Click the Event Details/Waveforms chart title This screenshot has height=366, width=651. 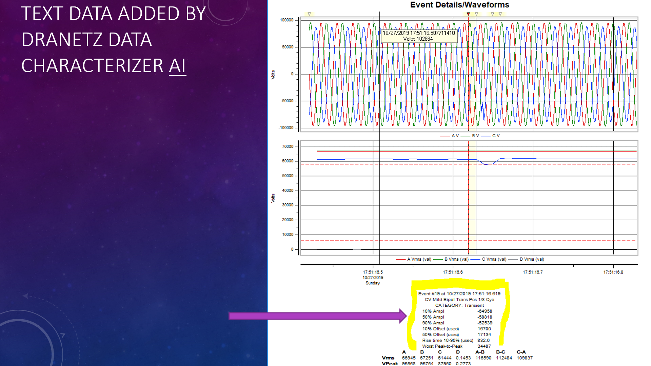point(459,5)
